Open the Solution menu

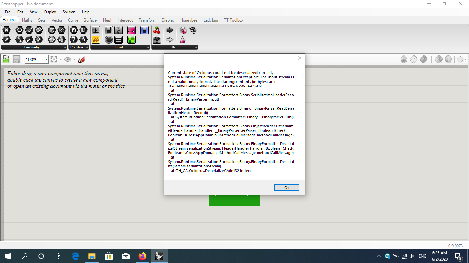coord(69,12)
